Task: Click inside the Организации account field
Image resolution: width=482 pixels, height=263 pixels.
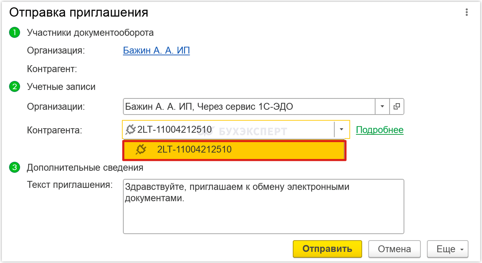Action: tap(249, 106)
